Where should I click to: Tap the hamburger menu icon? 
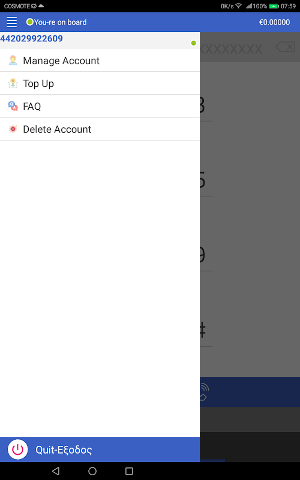pyautogui.click(x=11, y=22)
